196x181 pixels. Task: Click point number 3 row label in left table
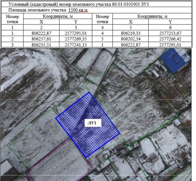[x=12, y=45]
